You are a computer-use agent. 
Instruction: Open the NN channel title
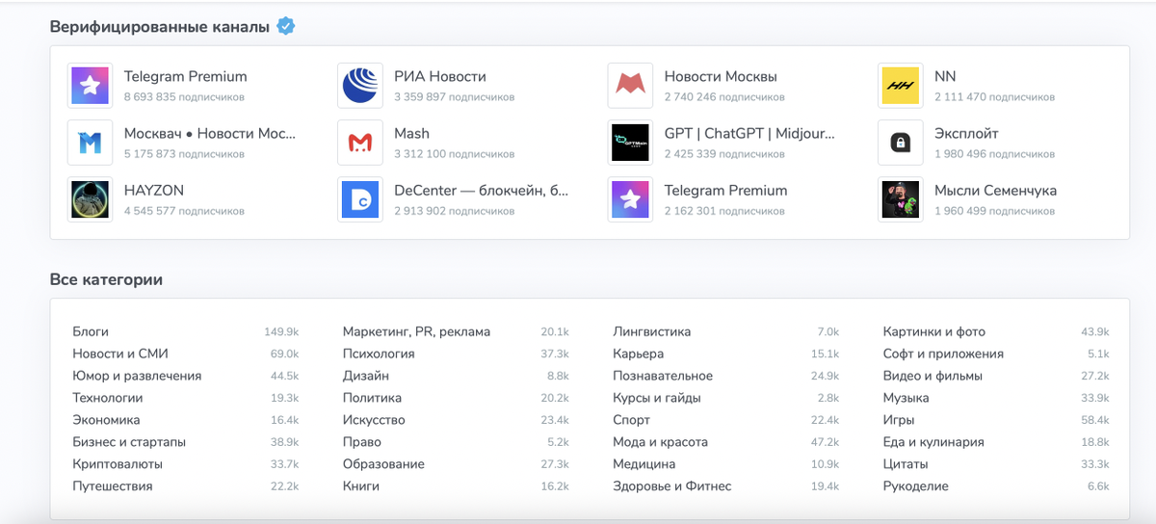coord(945,76)
